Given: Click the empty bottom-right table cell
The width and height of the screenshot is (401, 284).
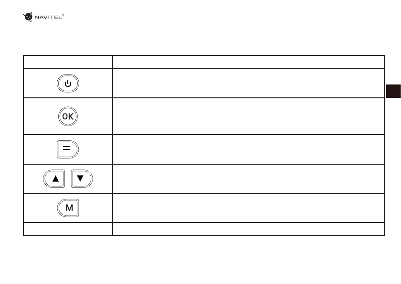Looking at the screenshot, I should pyautogui.click(x=248, y=229).
